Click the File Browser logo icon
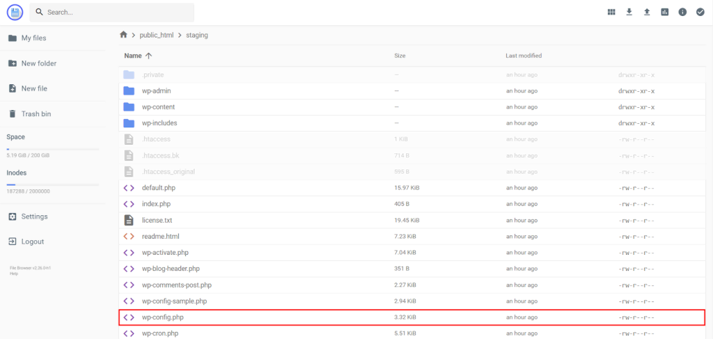This screenshot has width=713, height=339. 15,13
